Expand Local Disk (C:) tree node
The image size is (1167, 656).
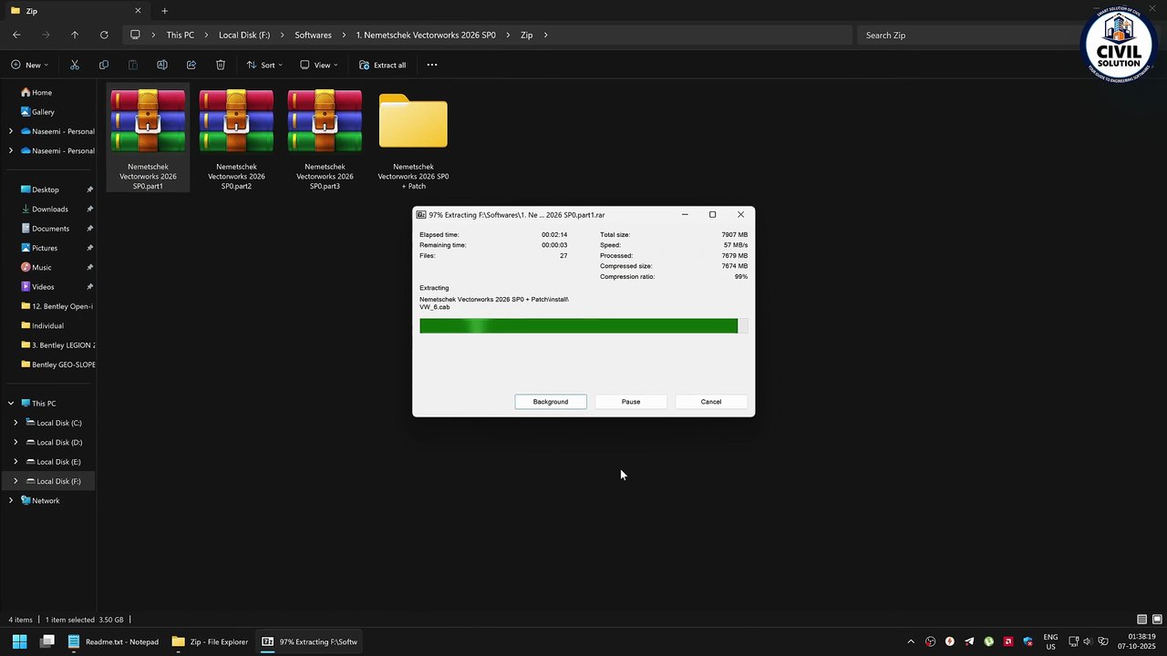click(15, 423)
